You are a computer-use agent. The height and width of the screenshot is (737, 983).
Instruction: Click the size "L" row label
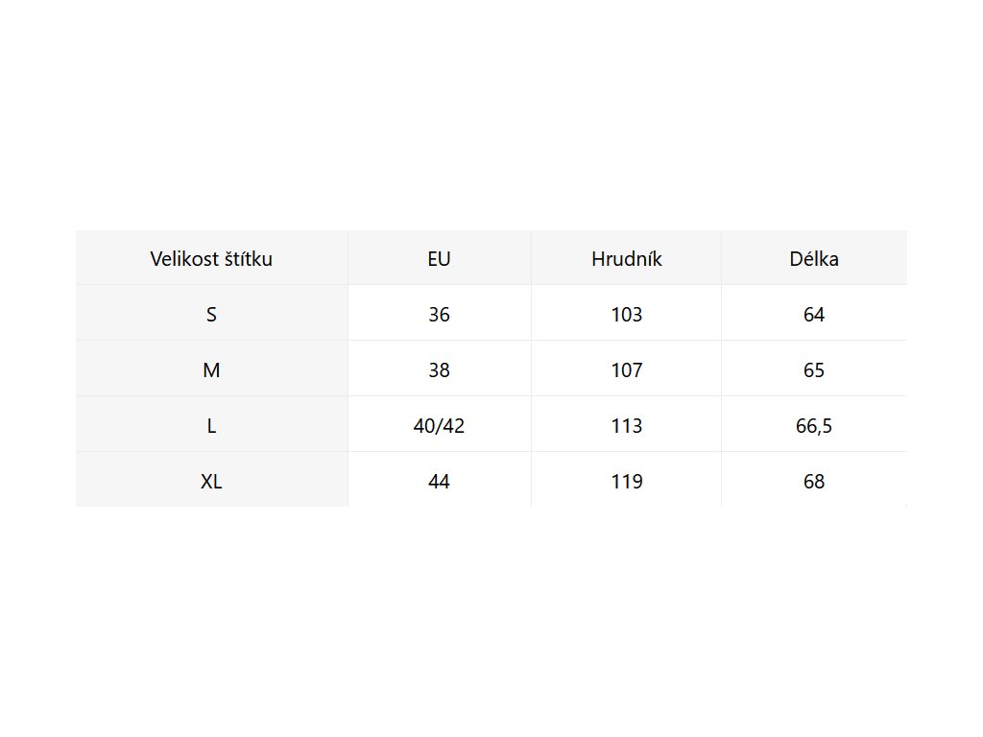[211, 426]
